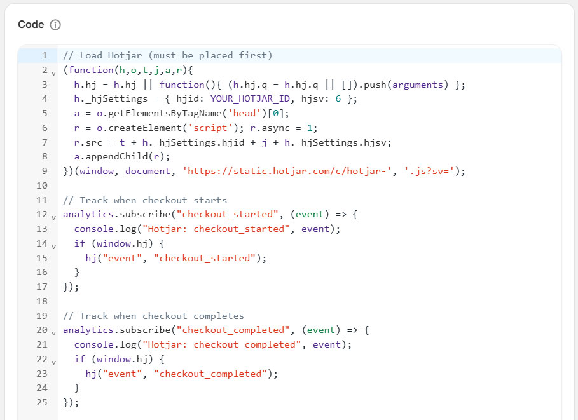The width and height of the screenshot is (578, 420).
Task: Collapse the fold arrow at line 22
Action: (54, 363)
